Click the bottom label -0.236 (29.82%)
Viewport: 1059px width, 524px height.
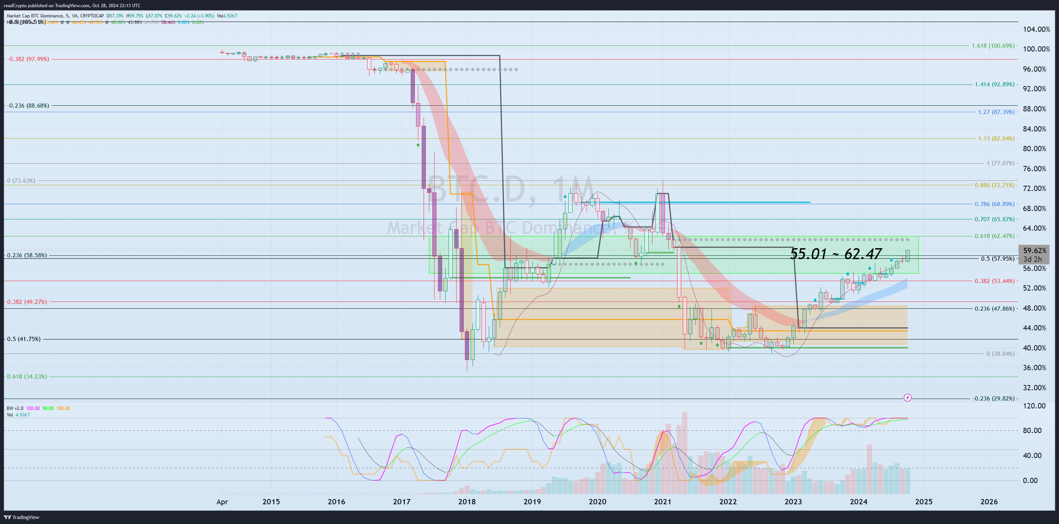993,398
